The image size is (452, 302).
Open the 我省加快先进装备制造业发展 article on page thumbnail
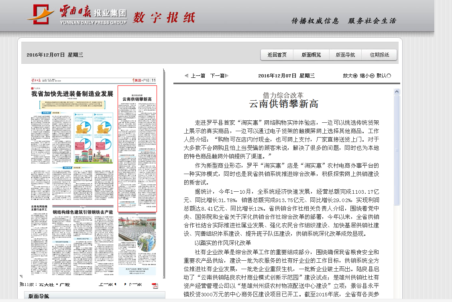click(72, 94)
